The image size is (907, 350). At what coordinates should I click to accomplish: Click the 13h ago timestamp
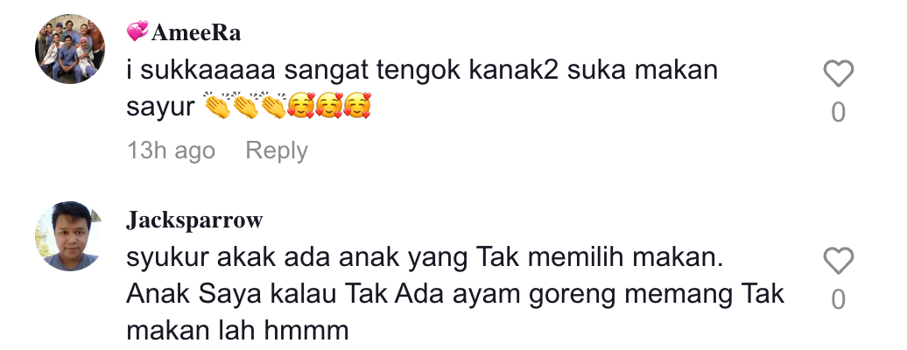coord(171,150)
